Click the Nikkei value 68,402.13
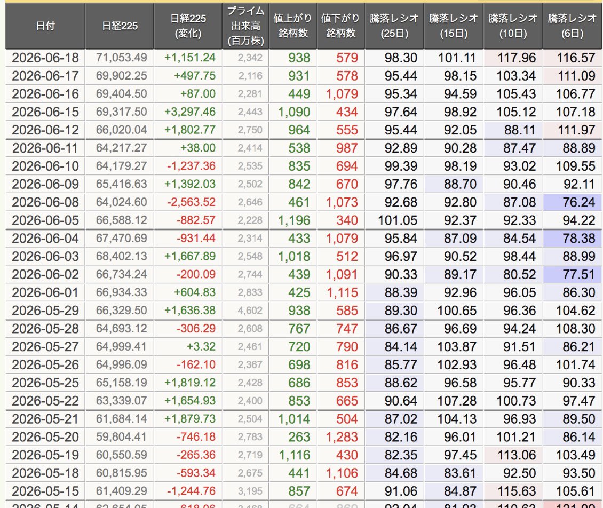Screen dimensions: 603x508 [122, 257]
